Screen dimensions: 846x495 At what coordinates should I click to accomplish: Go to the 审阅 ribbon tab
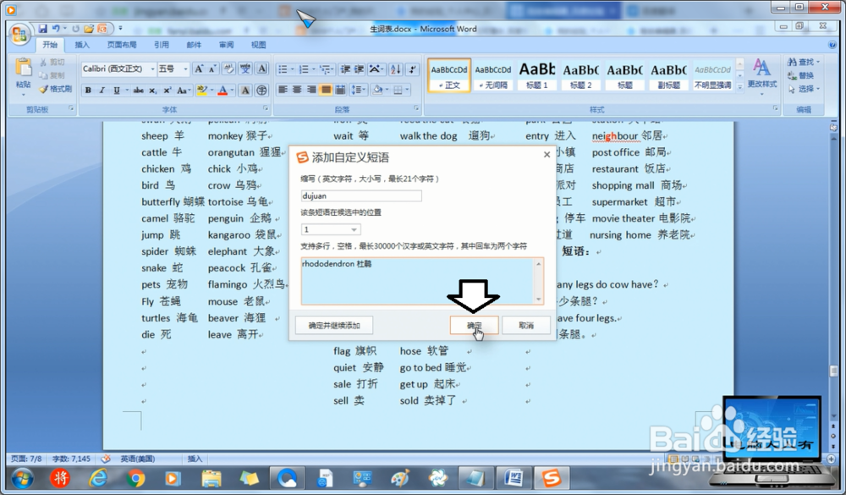tap(226, 45)
